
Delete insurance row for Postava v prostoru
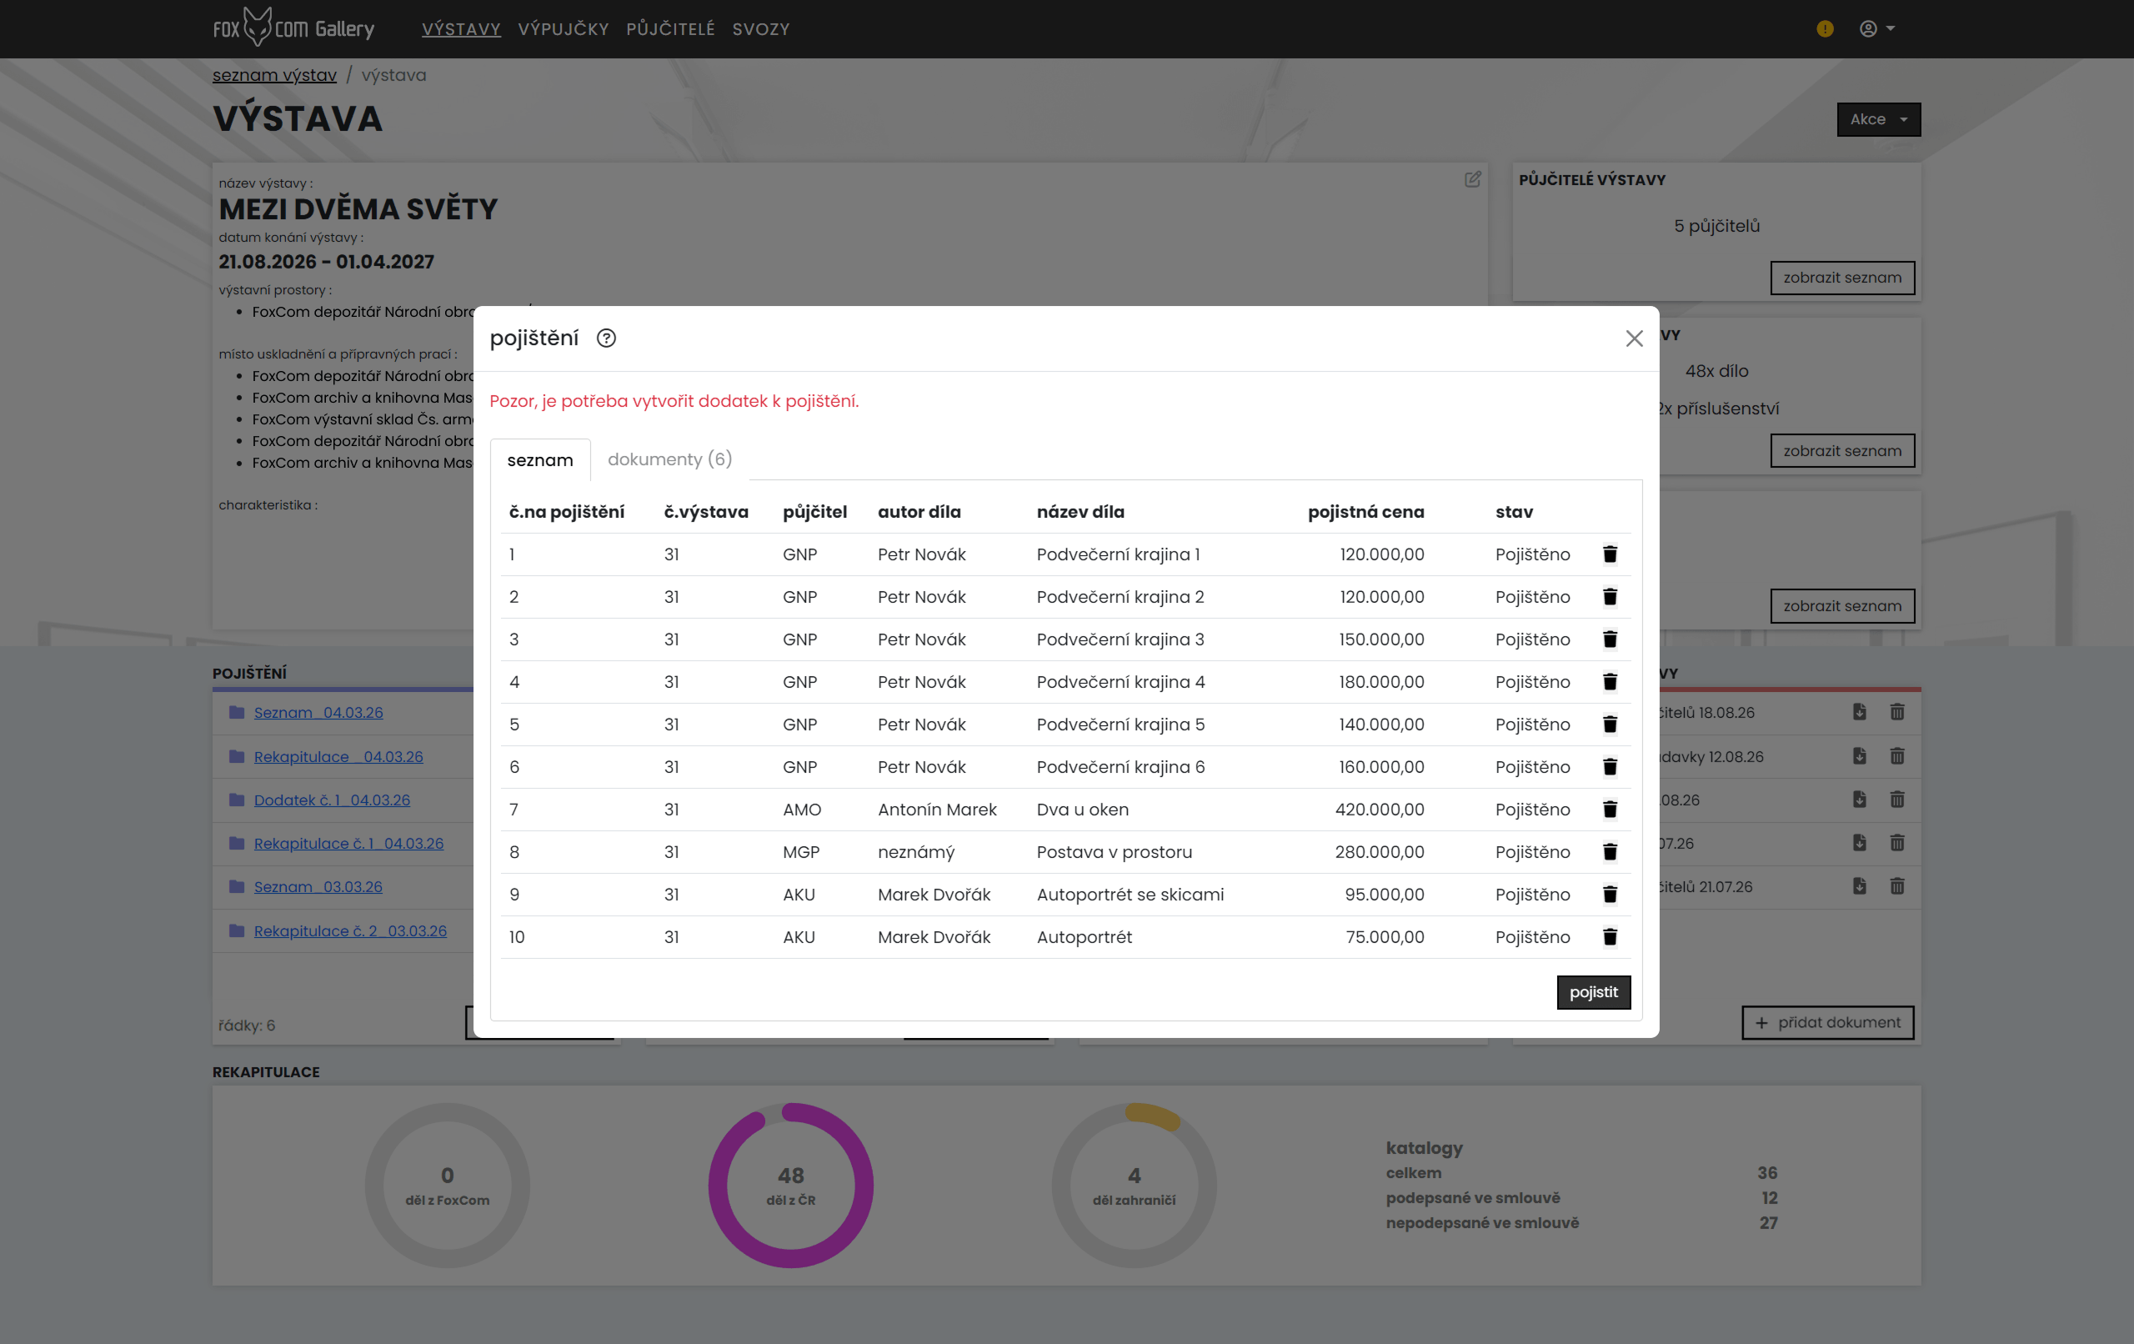[1610, 852]
